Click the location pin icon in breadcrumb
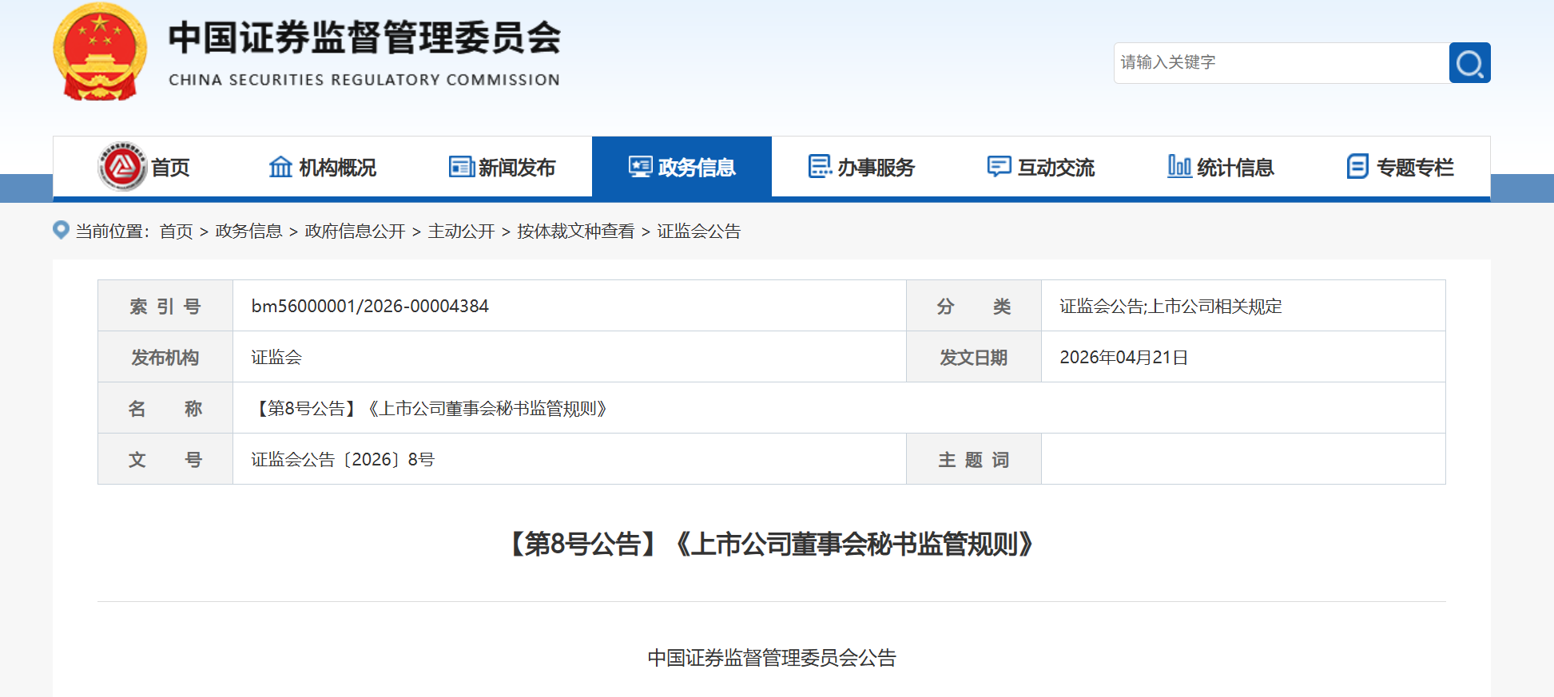The image size is (1554, 697). click(x=61, y=230)
